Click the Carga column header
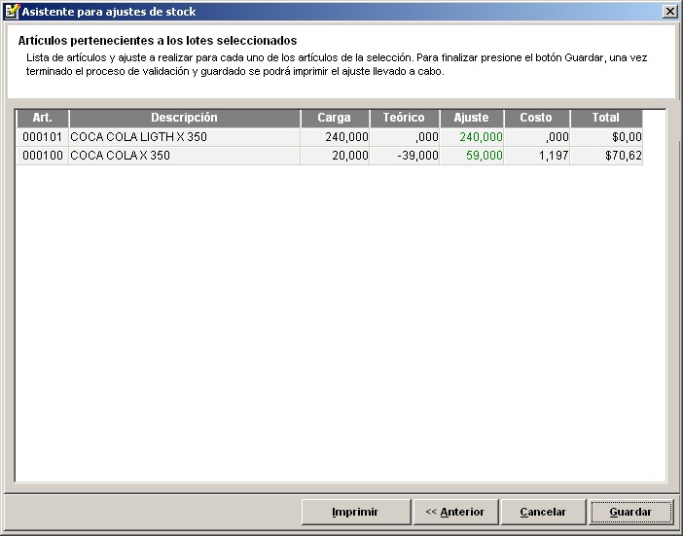Viewport: 683px width, 536px height. pyautogui.click(x=335, y=118)
